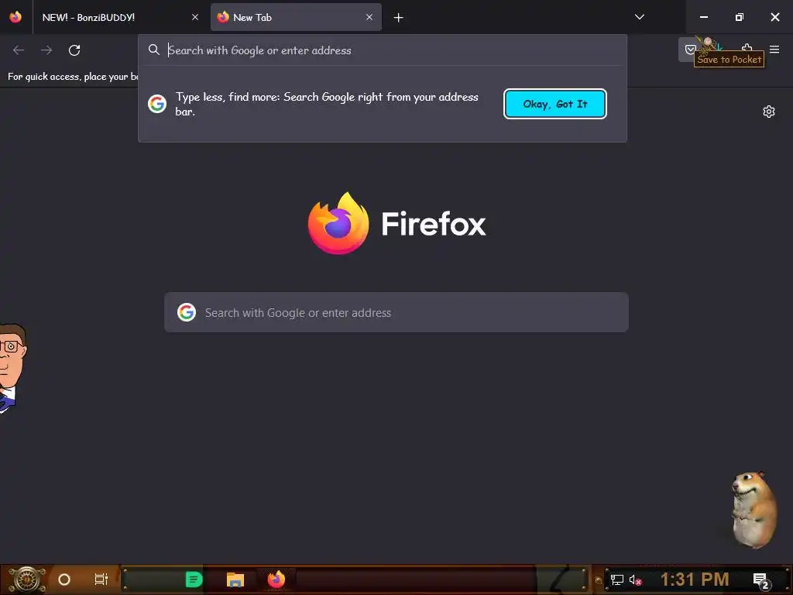Image resolution: width=793 pixels, height=595 pixels.
Task: Focus the address bar search field
Action: tap(383, 50)
